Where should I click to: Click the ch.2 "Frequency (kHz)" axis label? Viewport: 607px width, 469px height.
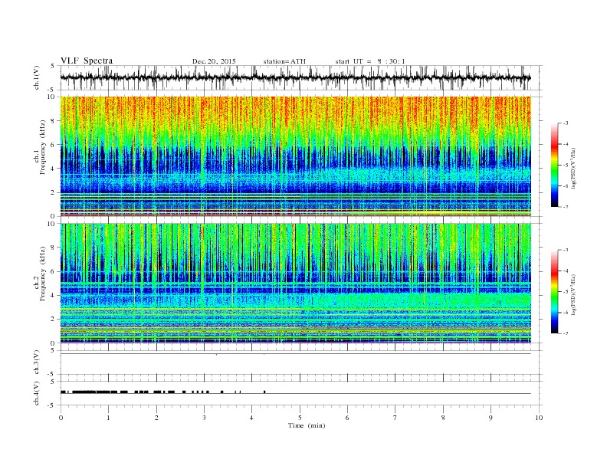(x=43, y=274)
